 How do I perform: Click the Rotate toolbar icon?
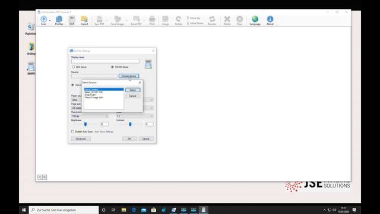178,20
